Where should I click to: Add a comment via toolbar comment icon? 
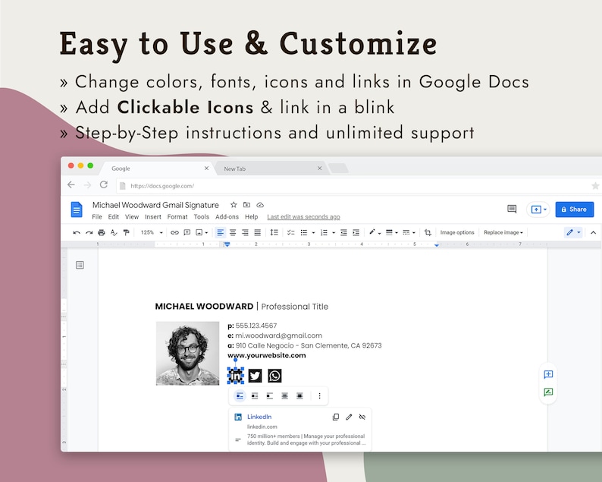point(187,232)
